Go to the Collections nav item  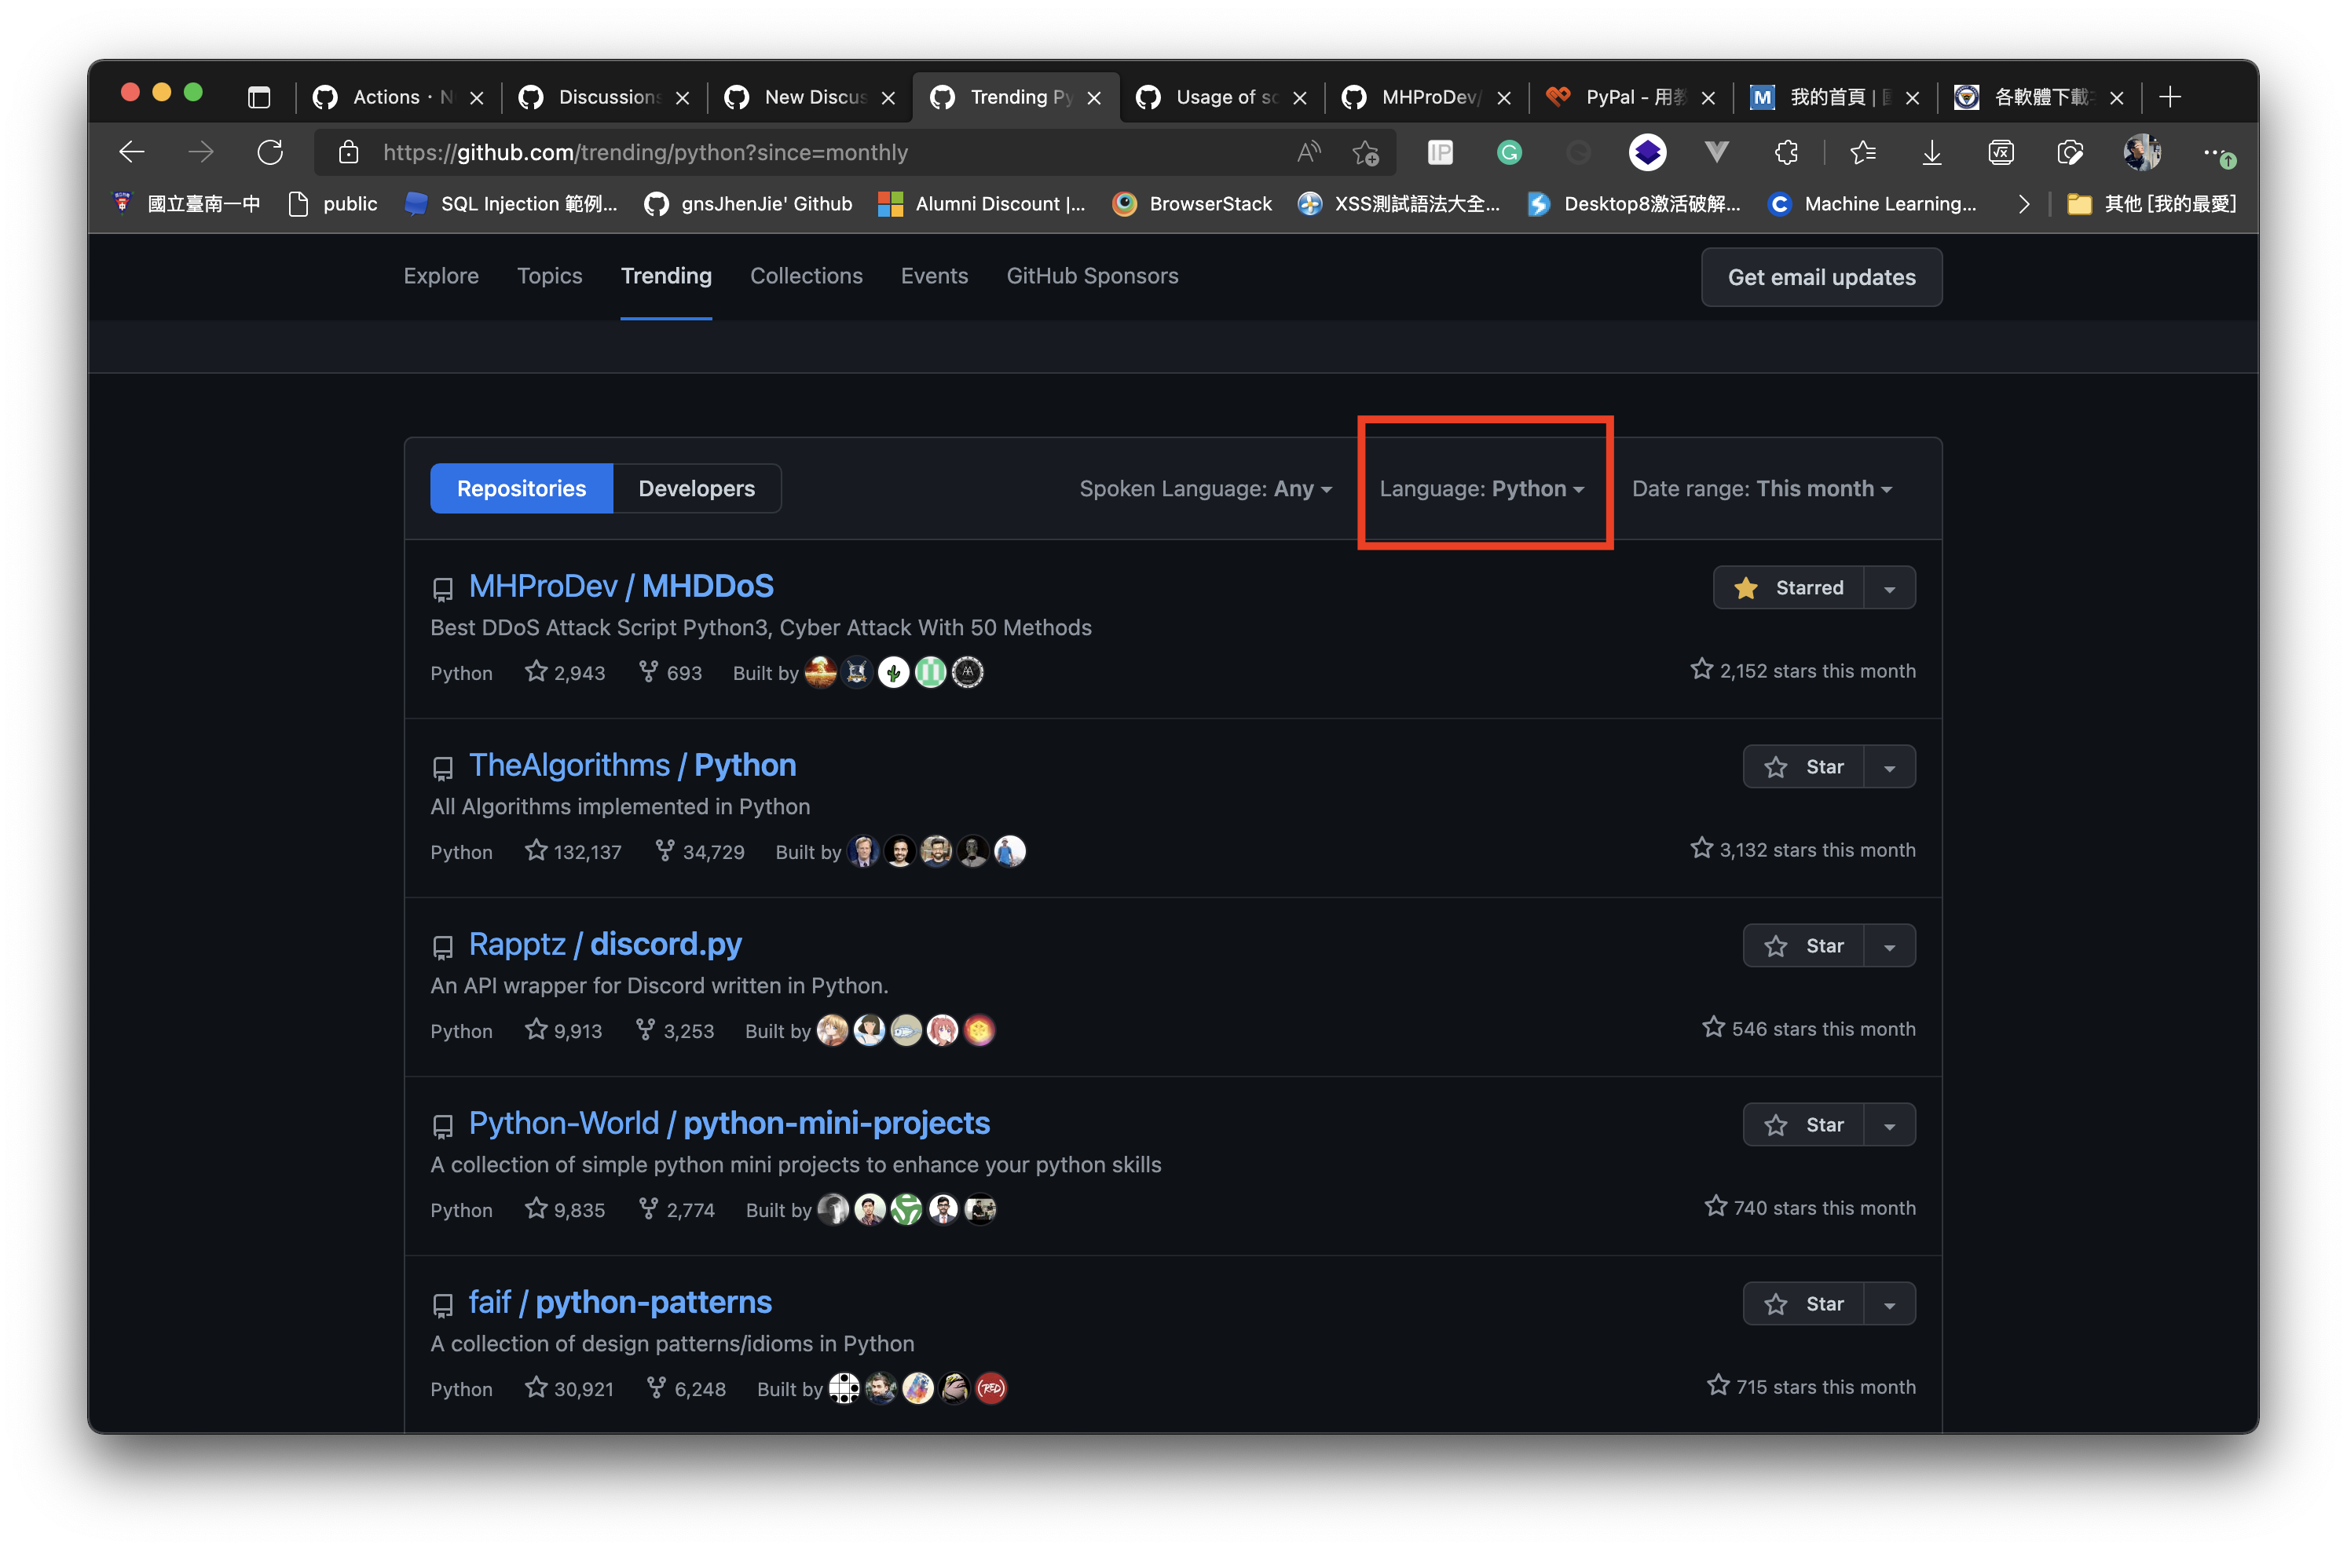[x=806, y=276]
